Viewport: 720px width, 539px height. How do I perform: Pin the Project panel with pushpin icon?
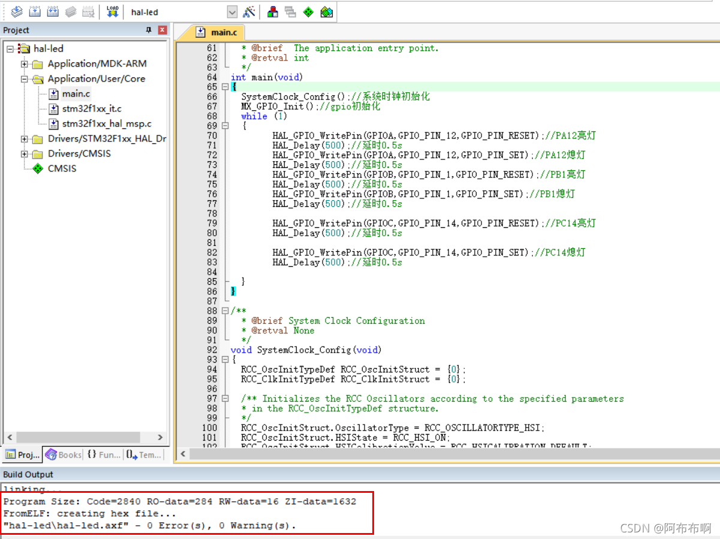149,30
